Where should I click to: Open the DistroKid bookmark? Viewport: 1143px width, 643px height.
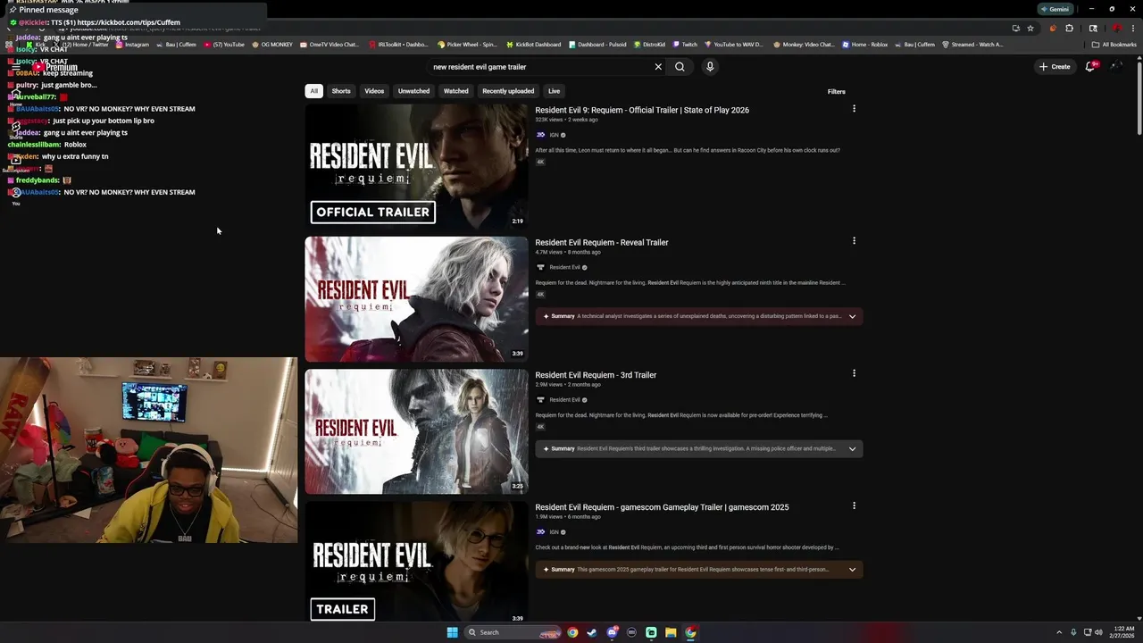[x=649, y=45]
